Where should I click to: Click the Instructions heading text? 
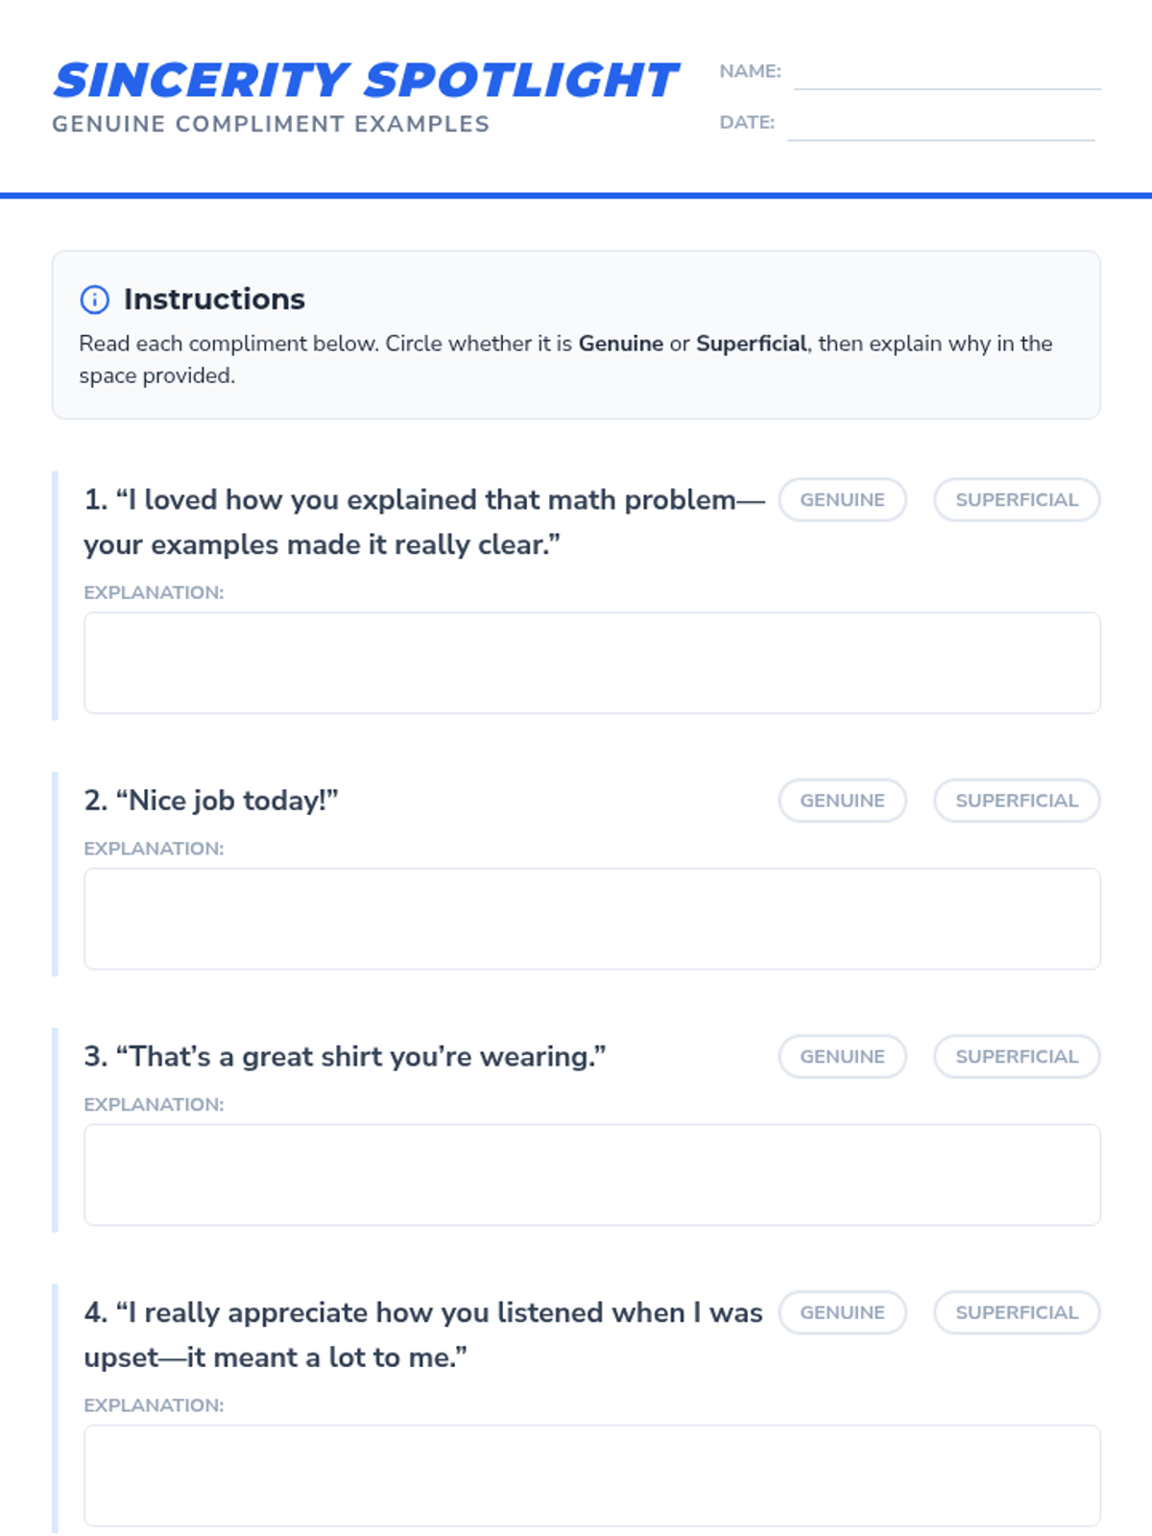(214, 300)
